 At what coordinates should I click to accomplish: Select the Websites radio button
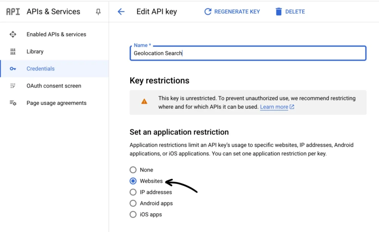pyautogui.click(x=133, y=181)
